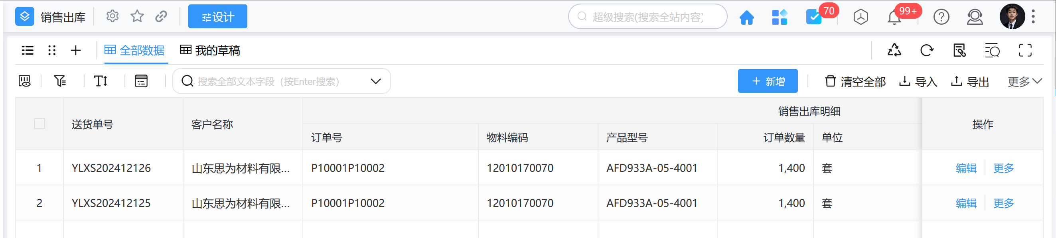The height and width of the screenshot is (238, 1056).
Task: Click the settings gear icon beside 销售出库
Action: (112, 16)
